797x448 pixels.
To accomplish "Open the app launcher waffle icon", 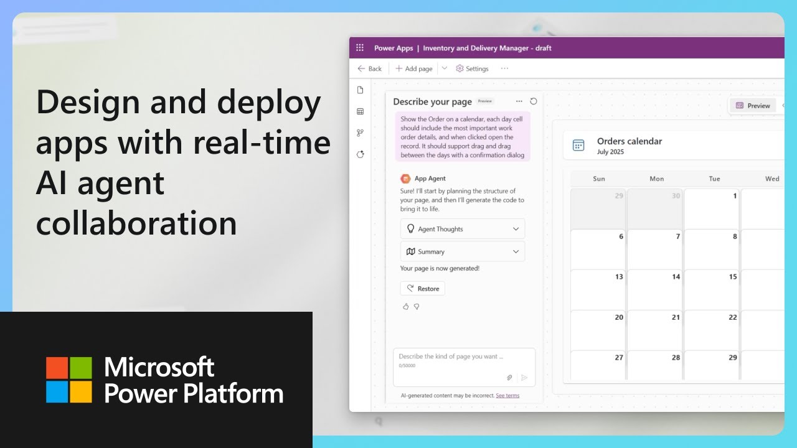I will [x=360, y=48].
